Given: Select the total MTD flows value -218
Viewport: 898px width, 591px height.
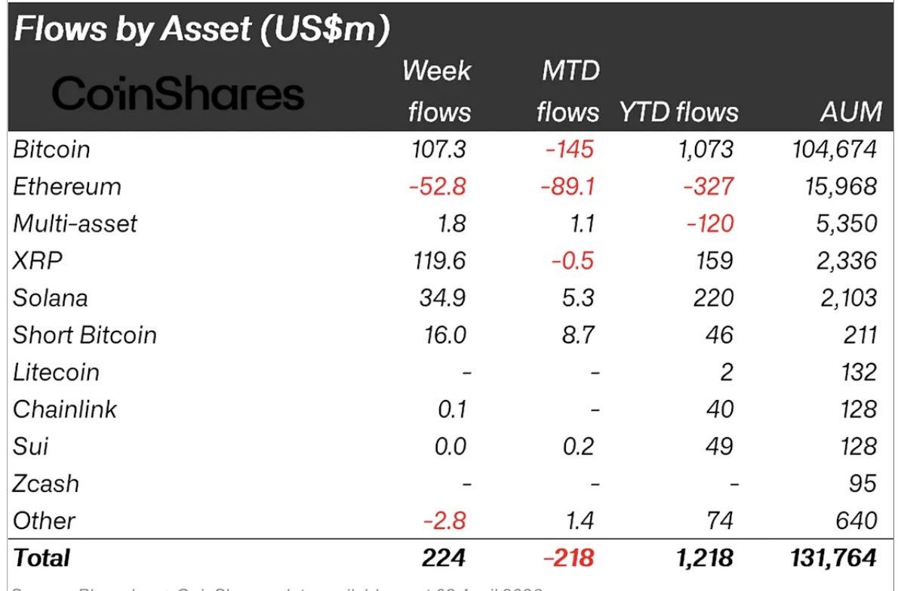Looking at the screenshot, I should click(567, 558).
